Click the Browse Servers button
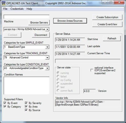 coord(39,23)
